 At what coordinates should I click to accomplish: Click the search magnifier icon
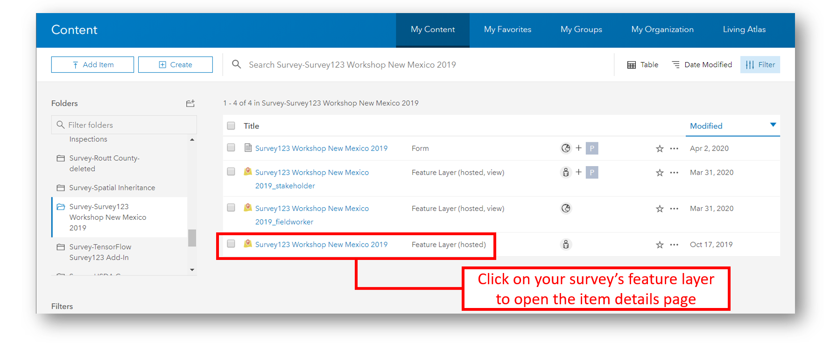click(237, 64)
